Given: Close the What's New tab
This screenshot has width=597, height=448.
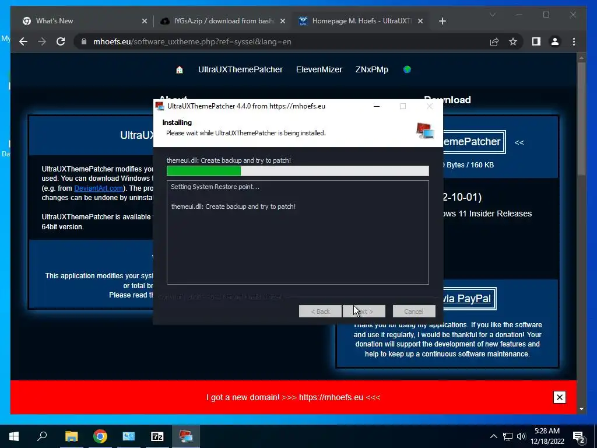Looking at the screenshot, I should coord(145,21).
